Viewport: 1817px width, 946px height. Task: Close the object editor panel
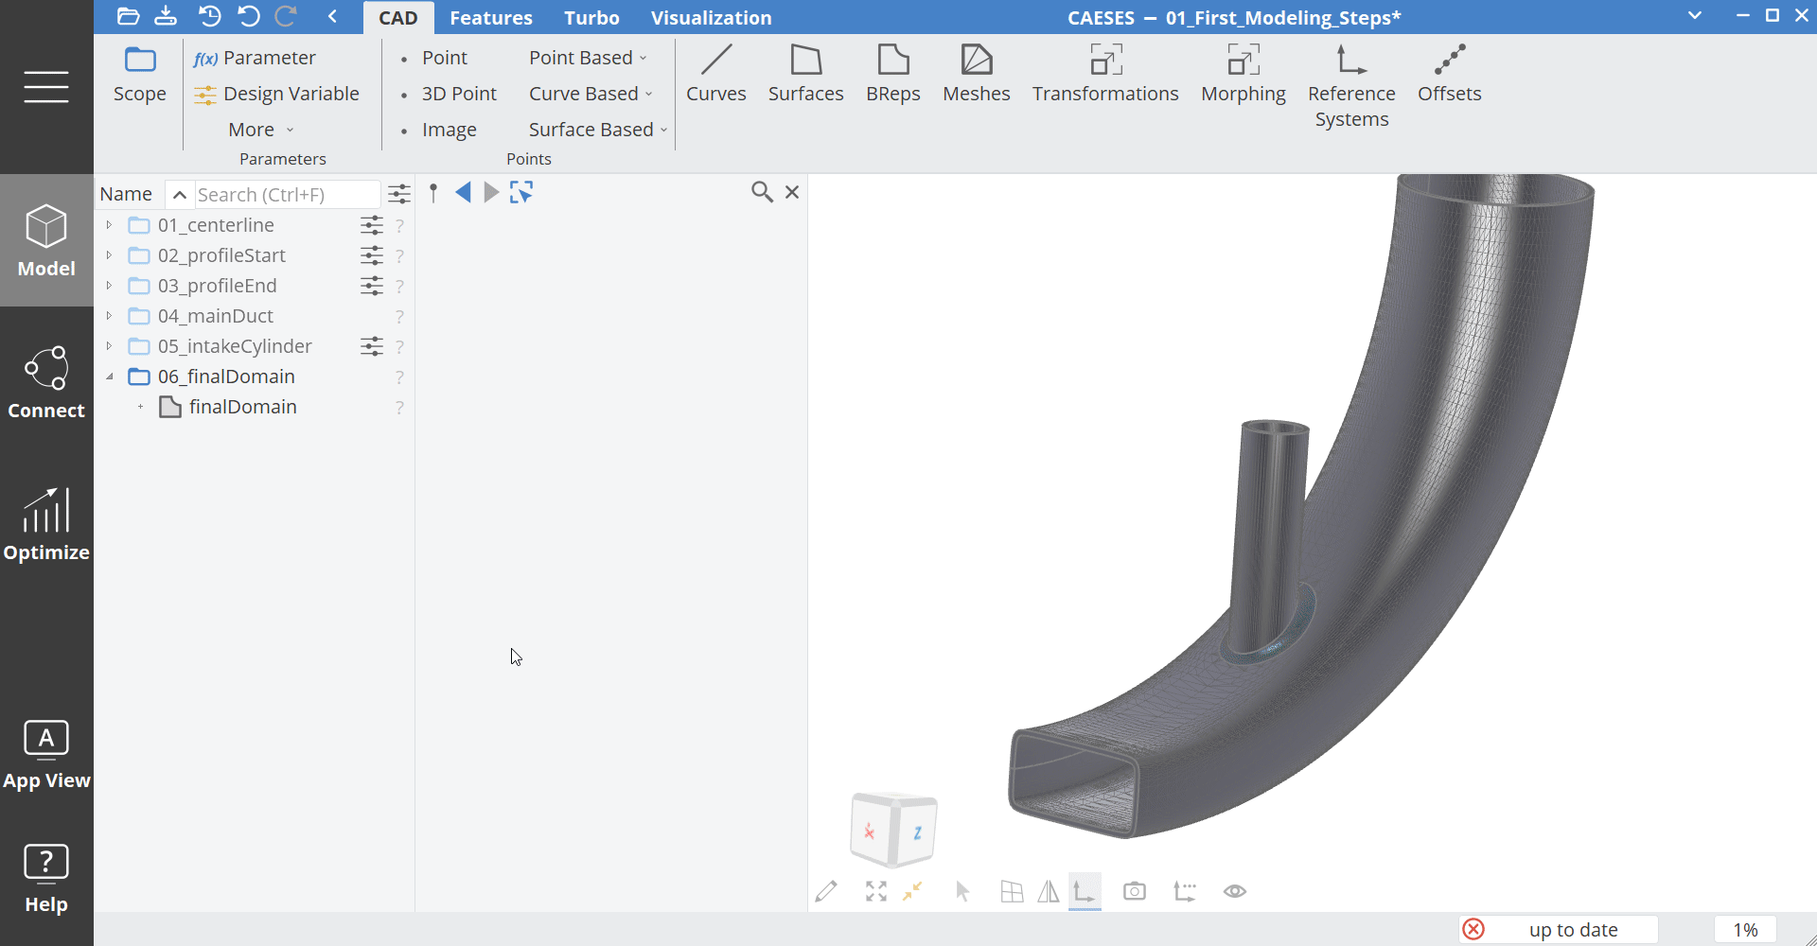coord(792,192)
